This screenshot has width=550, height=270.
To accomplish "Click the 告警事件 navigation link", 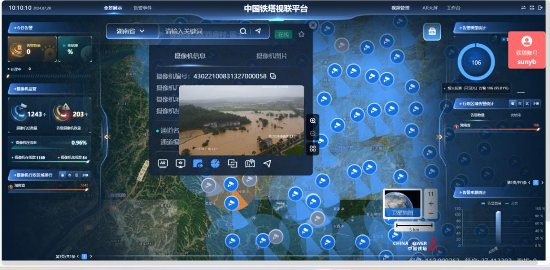I will [x=143, y=8].
